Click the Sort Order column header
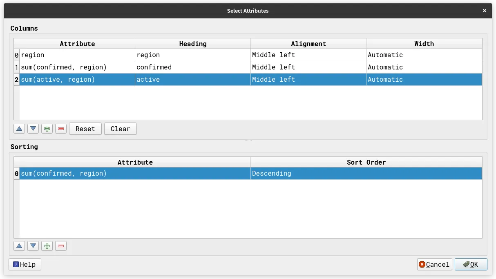 click(x=366, y=162)
